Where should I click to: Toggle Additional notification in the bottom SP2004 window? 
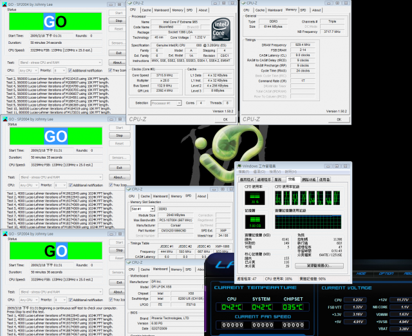coord(70,300)
